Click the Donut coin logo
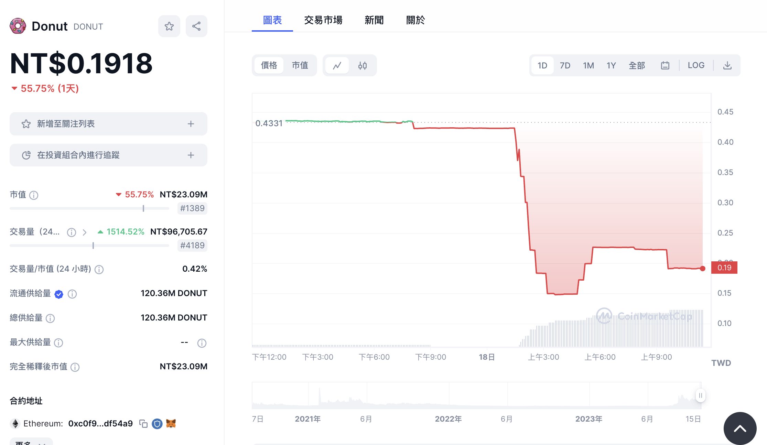Screen dimensions: 767x445 point(18,26)
